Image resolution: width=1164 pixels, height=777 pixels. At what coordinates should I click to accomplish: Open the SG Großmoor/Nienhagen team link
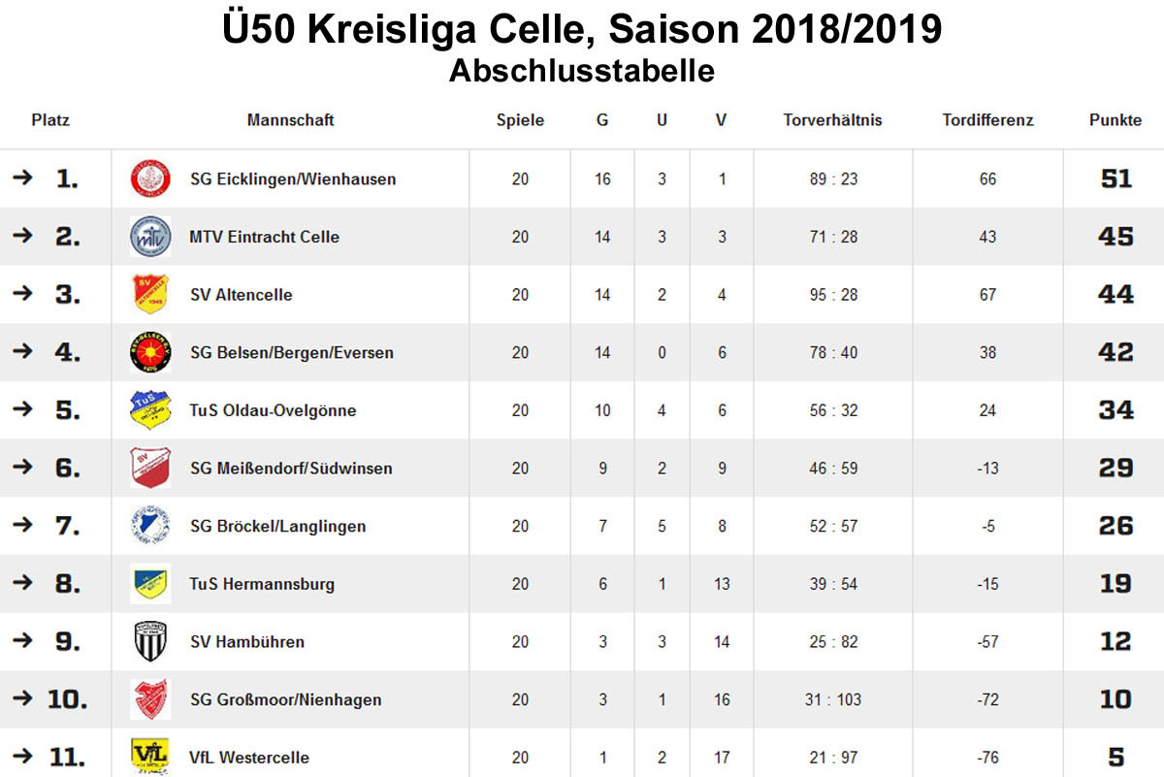point(285,699)
